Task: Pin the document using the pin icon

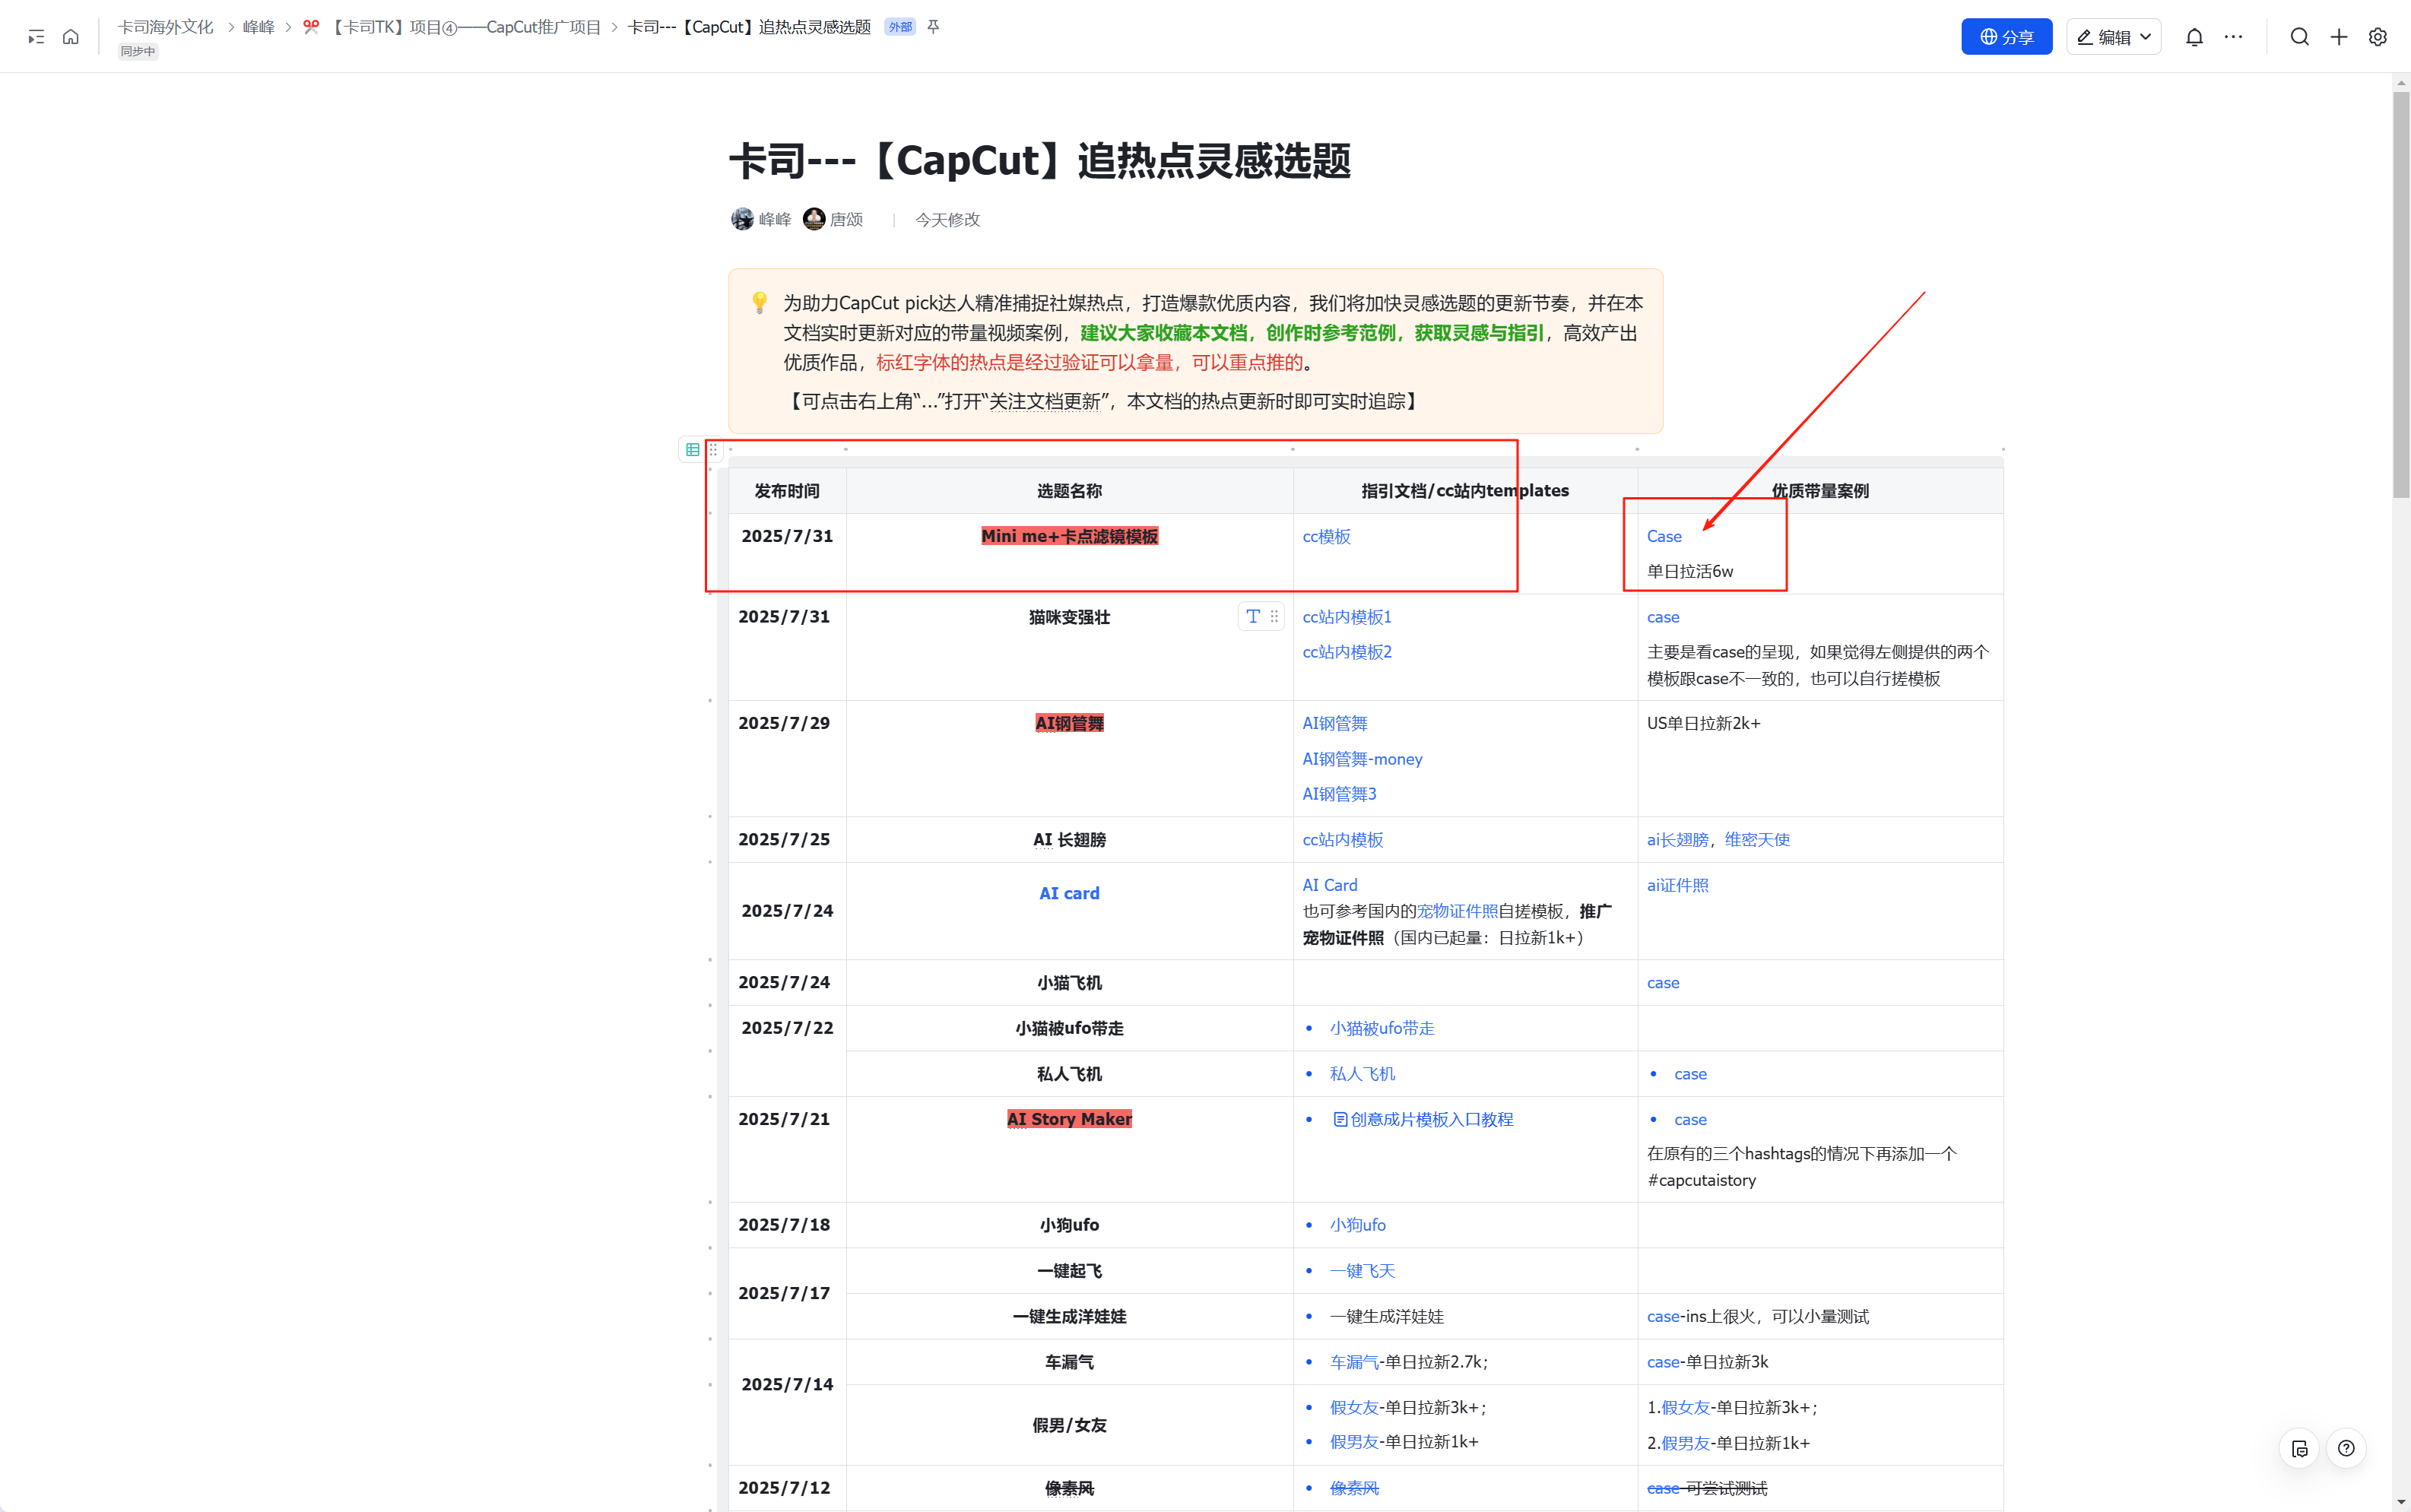Action: coord(933,27)
